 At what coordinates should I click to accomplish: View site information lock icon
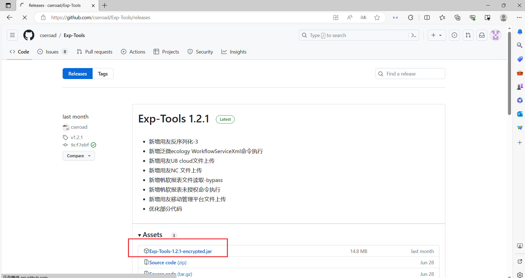(43, 18)
